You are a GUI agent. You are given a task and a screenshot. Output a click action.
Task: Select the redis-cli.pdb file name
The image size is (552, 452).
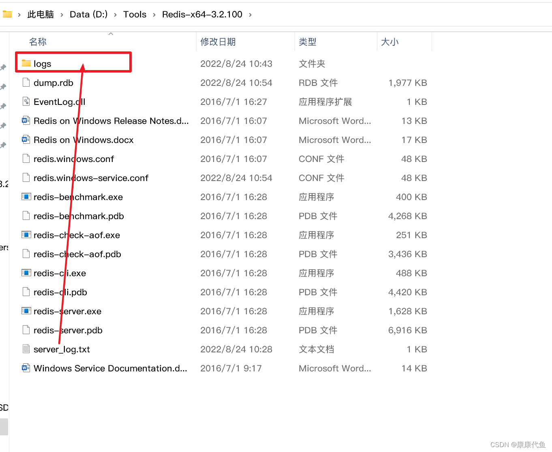click(x=60, y=292)
